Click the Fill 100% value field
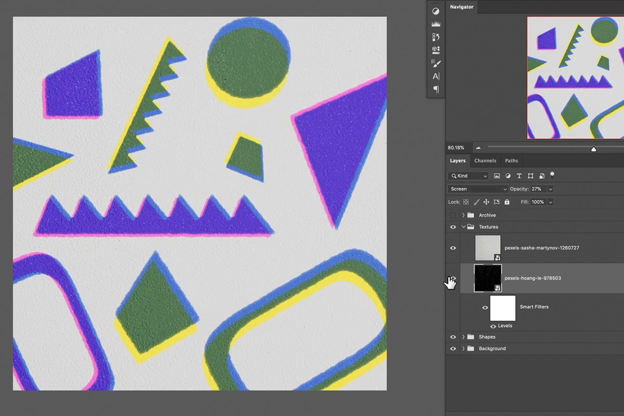Screen dimensions: 624x416 point(538,202)
